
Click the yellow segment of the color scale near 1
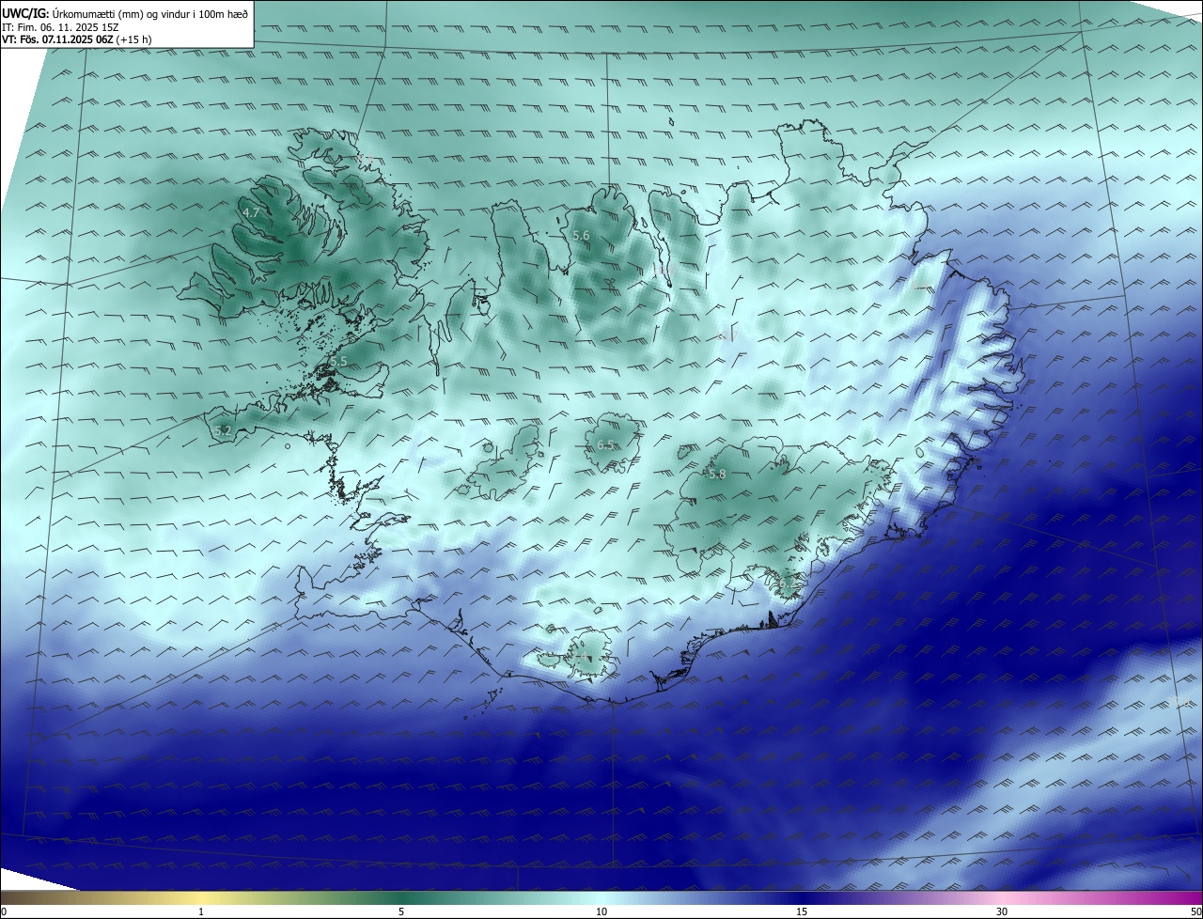[201, 897]
